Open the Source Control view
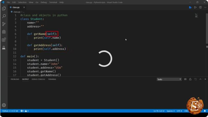Screen dimensions: 208x117 [x=4, y=24]
